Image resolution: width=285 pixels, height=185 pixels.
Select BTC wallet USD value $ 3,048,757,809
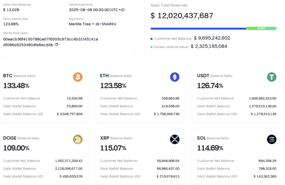(70, 114)
